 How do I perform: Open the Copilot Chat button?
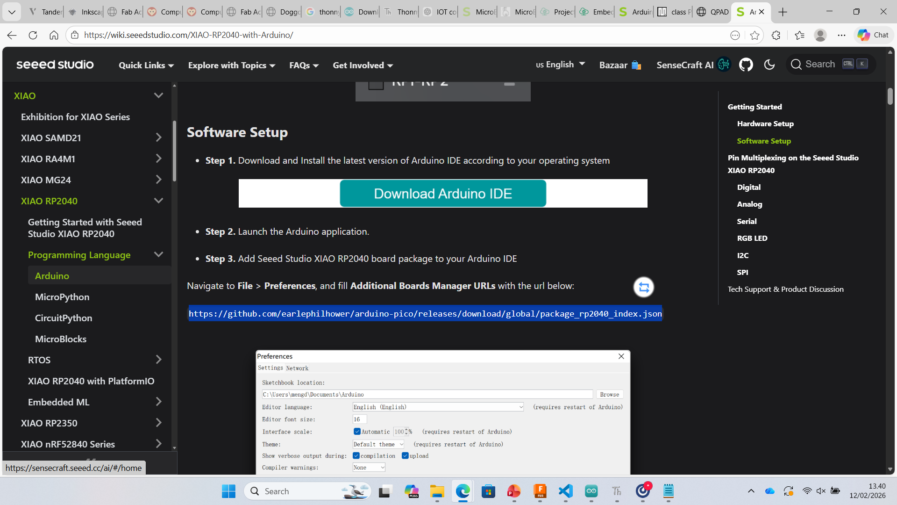[x=873, y=35]
